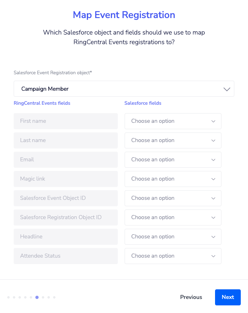
Task: Click the Last name field box
Action: pos(66,140)
